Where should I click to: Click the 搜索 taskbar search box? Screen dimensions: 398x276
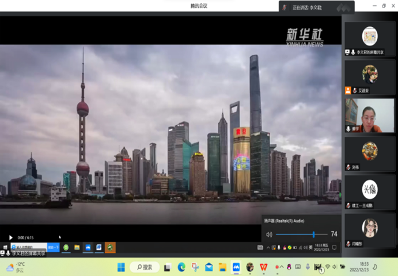click(145, 267)
